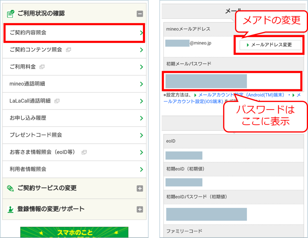Click the 初期メールパスワード label
The width and height of the screenshot is (308, 238).
click(189, 64)
